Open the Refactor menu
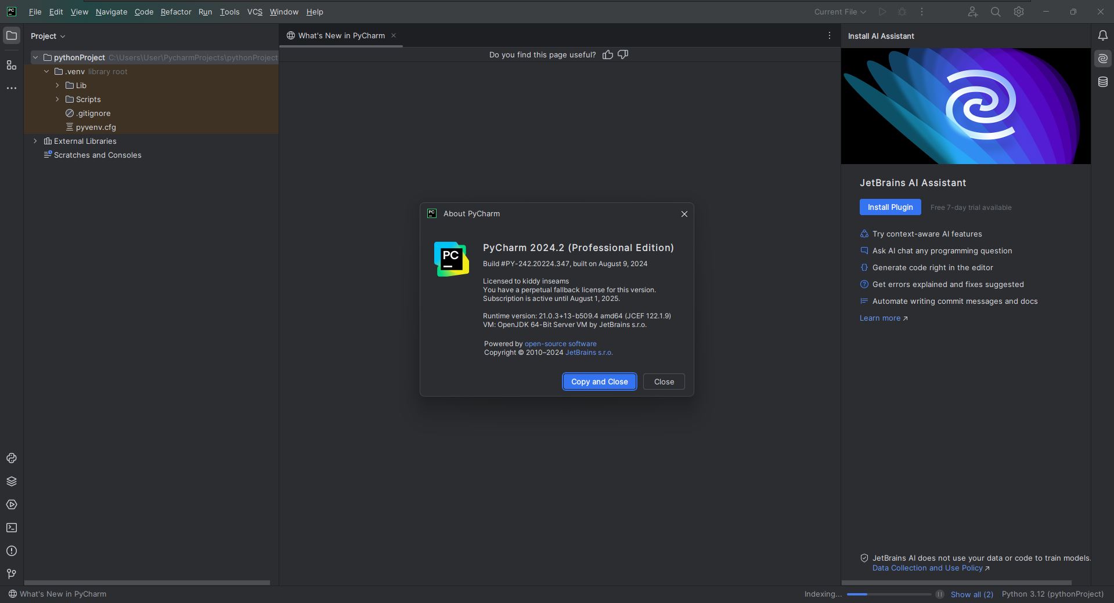Viewport: 1114px width, 603px height. 175,12
